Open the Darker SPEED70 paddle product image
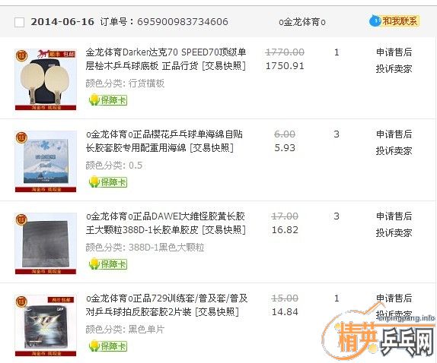The width and height of the screenshot is (437, 363). tap(46, 79)
